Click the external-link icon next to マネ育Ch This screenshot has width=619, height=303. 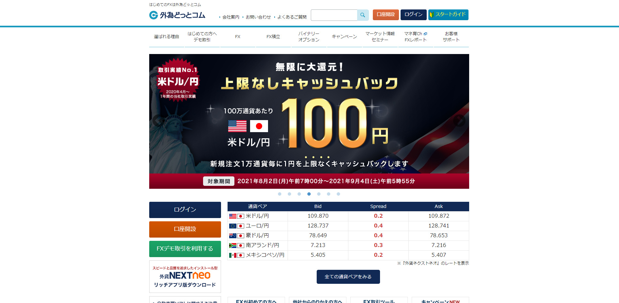coord(425,34)
